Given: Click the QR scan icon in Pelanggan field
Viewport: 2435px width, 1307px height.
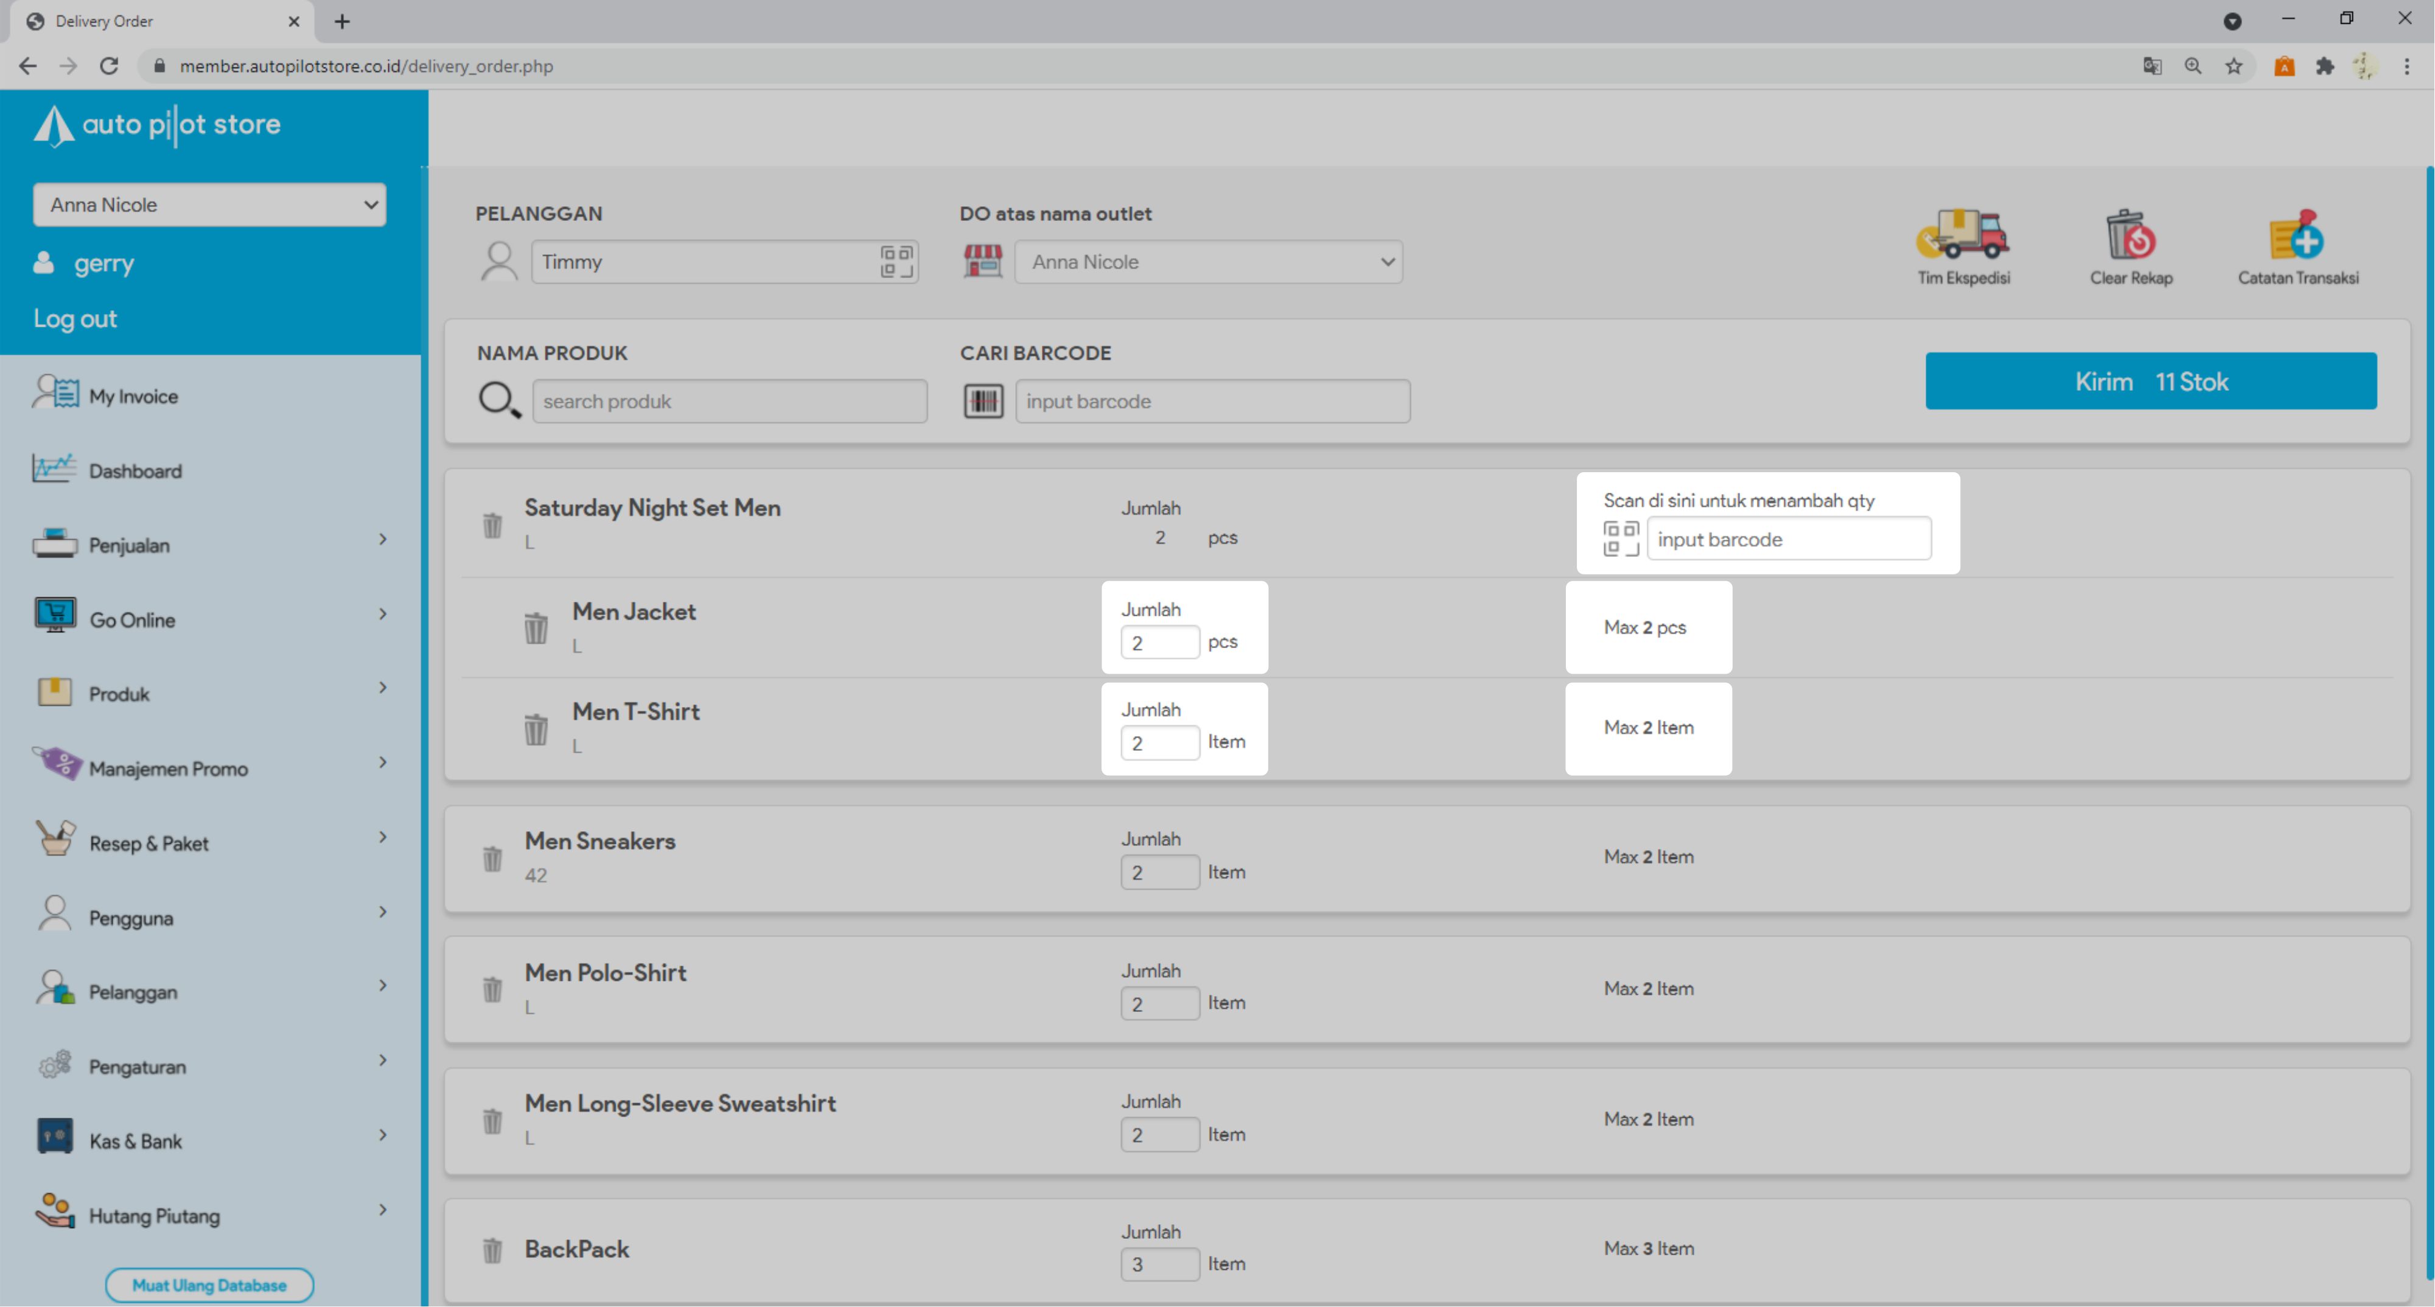Looking at the screenshot, I should (x=896, y=262).
